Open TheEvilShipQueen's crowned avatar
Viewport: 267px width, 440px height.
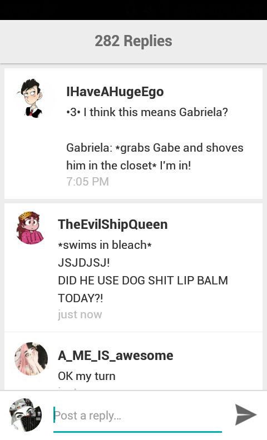[x=31, y=228]
